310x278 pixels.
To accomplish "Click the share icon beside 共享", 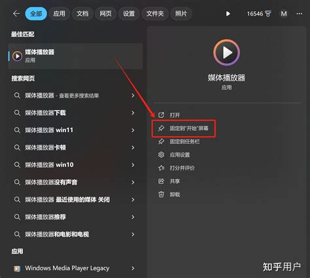I will [161, 181].
